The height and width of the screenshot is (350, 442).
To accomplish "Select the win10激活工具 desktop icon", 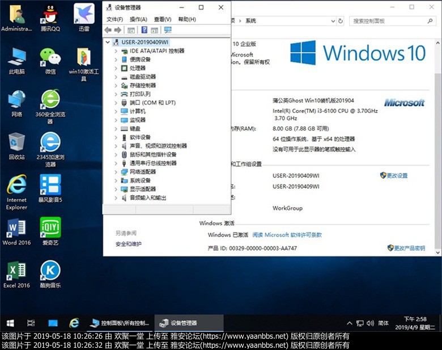I will click(84, 64).
